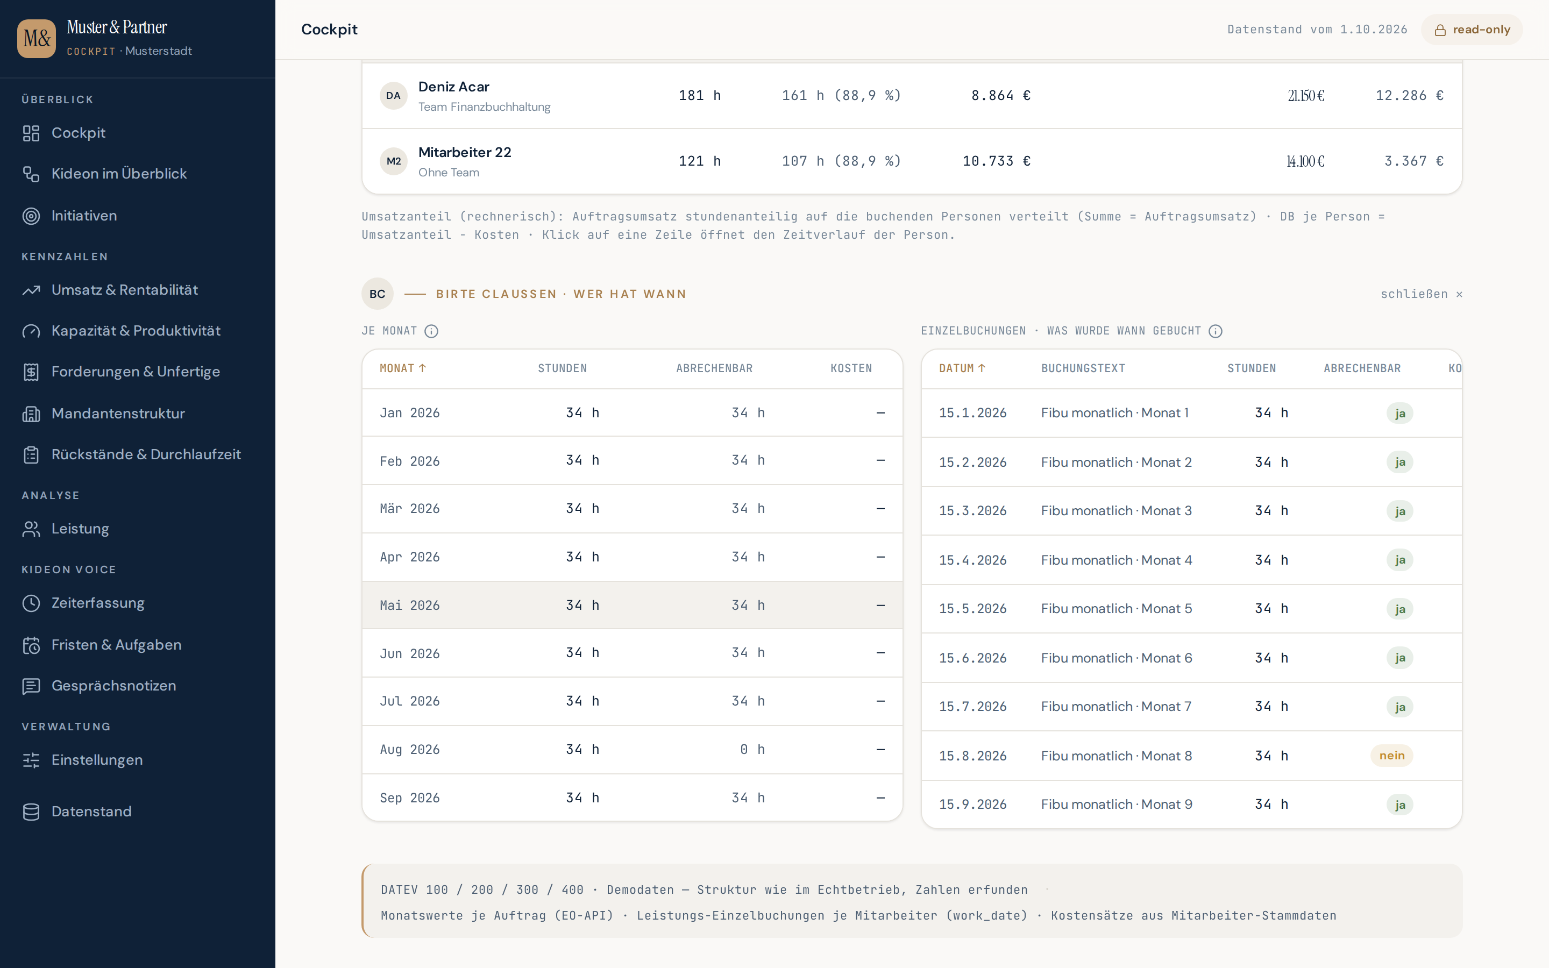
Task: Click the Kapazität & Produktivität gauge icon
Action: coord(31,331)
